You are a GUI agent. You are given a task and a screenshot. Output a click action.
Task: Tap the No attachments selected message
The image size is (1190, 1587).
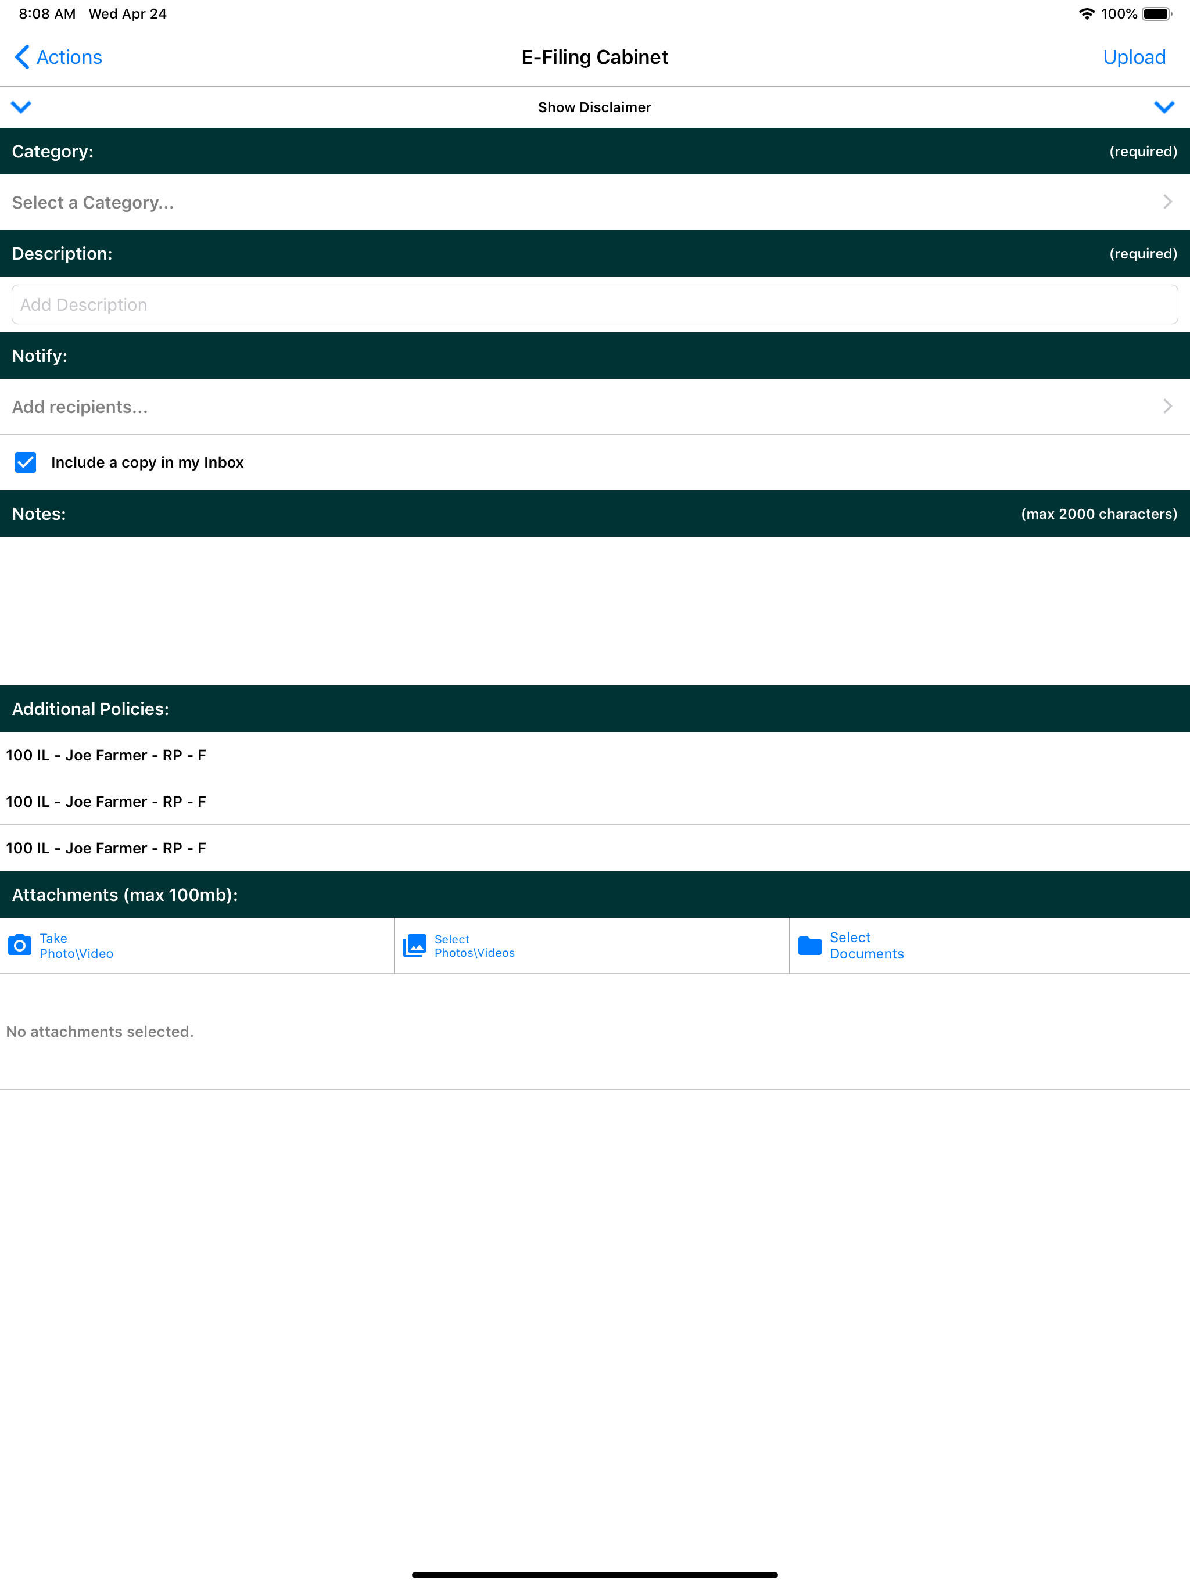coord(100,1031)
